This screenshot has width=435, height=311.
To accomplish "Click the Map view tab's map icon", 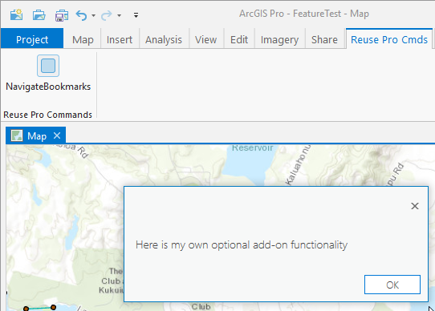I will (17, 135).
